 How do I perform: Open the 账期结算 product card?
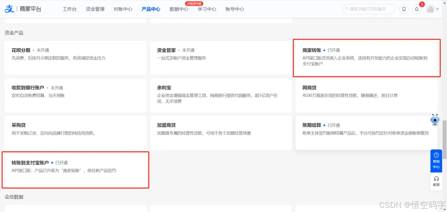coord(367,133)
